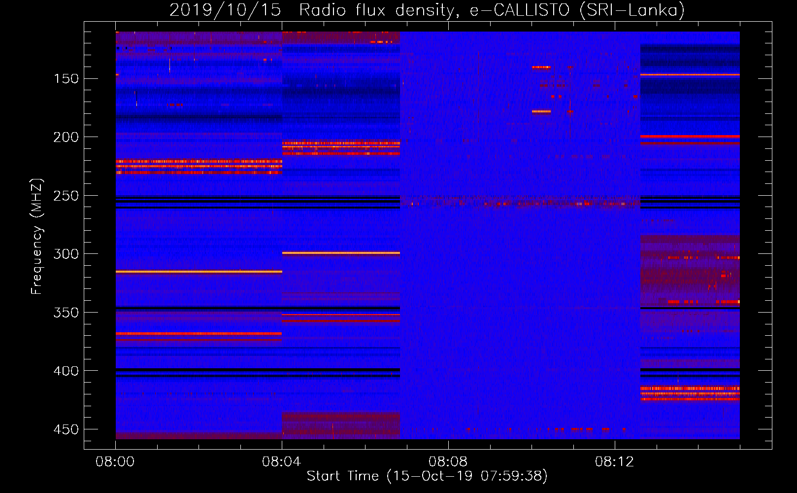Click the 'Frequency (MHZ)' axis label
Viewport: 797px width, 493px height.
[x=37, y=236]
